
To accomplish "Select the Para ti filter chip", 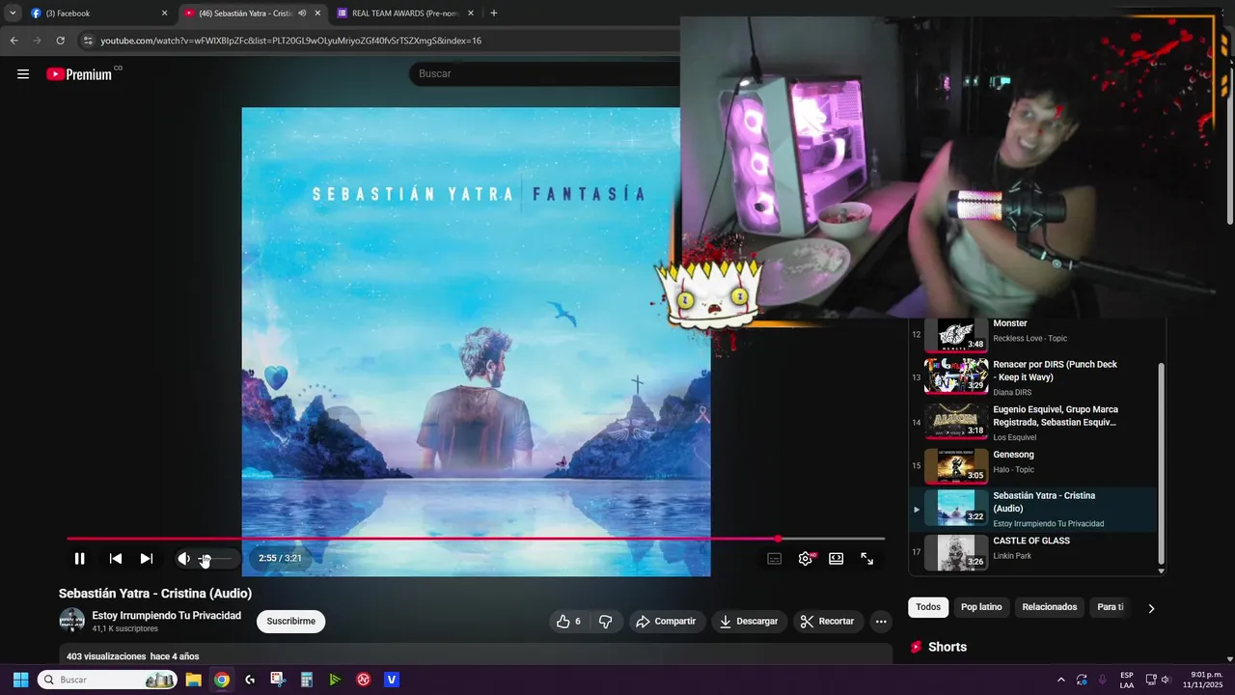I will click(x=1111, y=607).
